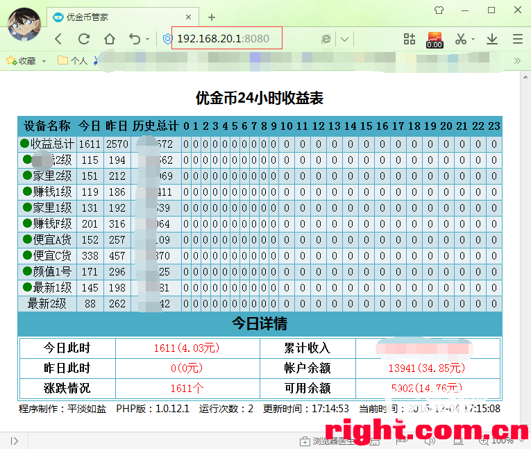The width and height of the screenshot is (531, 449).
Task: Select the 优金币管家 tab
Action: pos(122,17)
